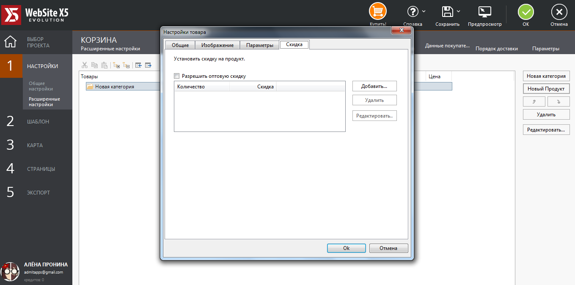Go to step 2 Шаблон
The height and width of the screenshot is (285, 575).
[x=36, y=121]
